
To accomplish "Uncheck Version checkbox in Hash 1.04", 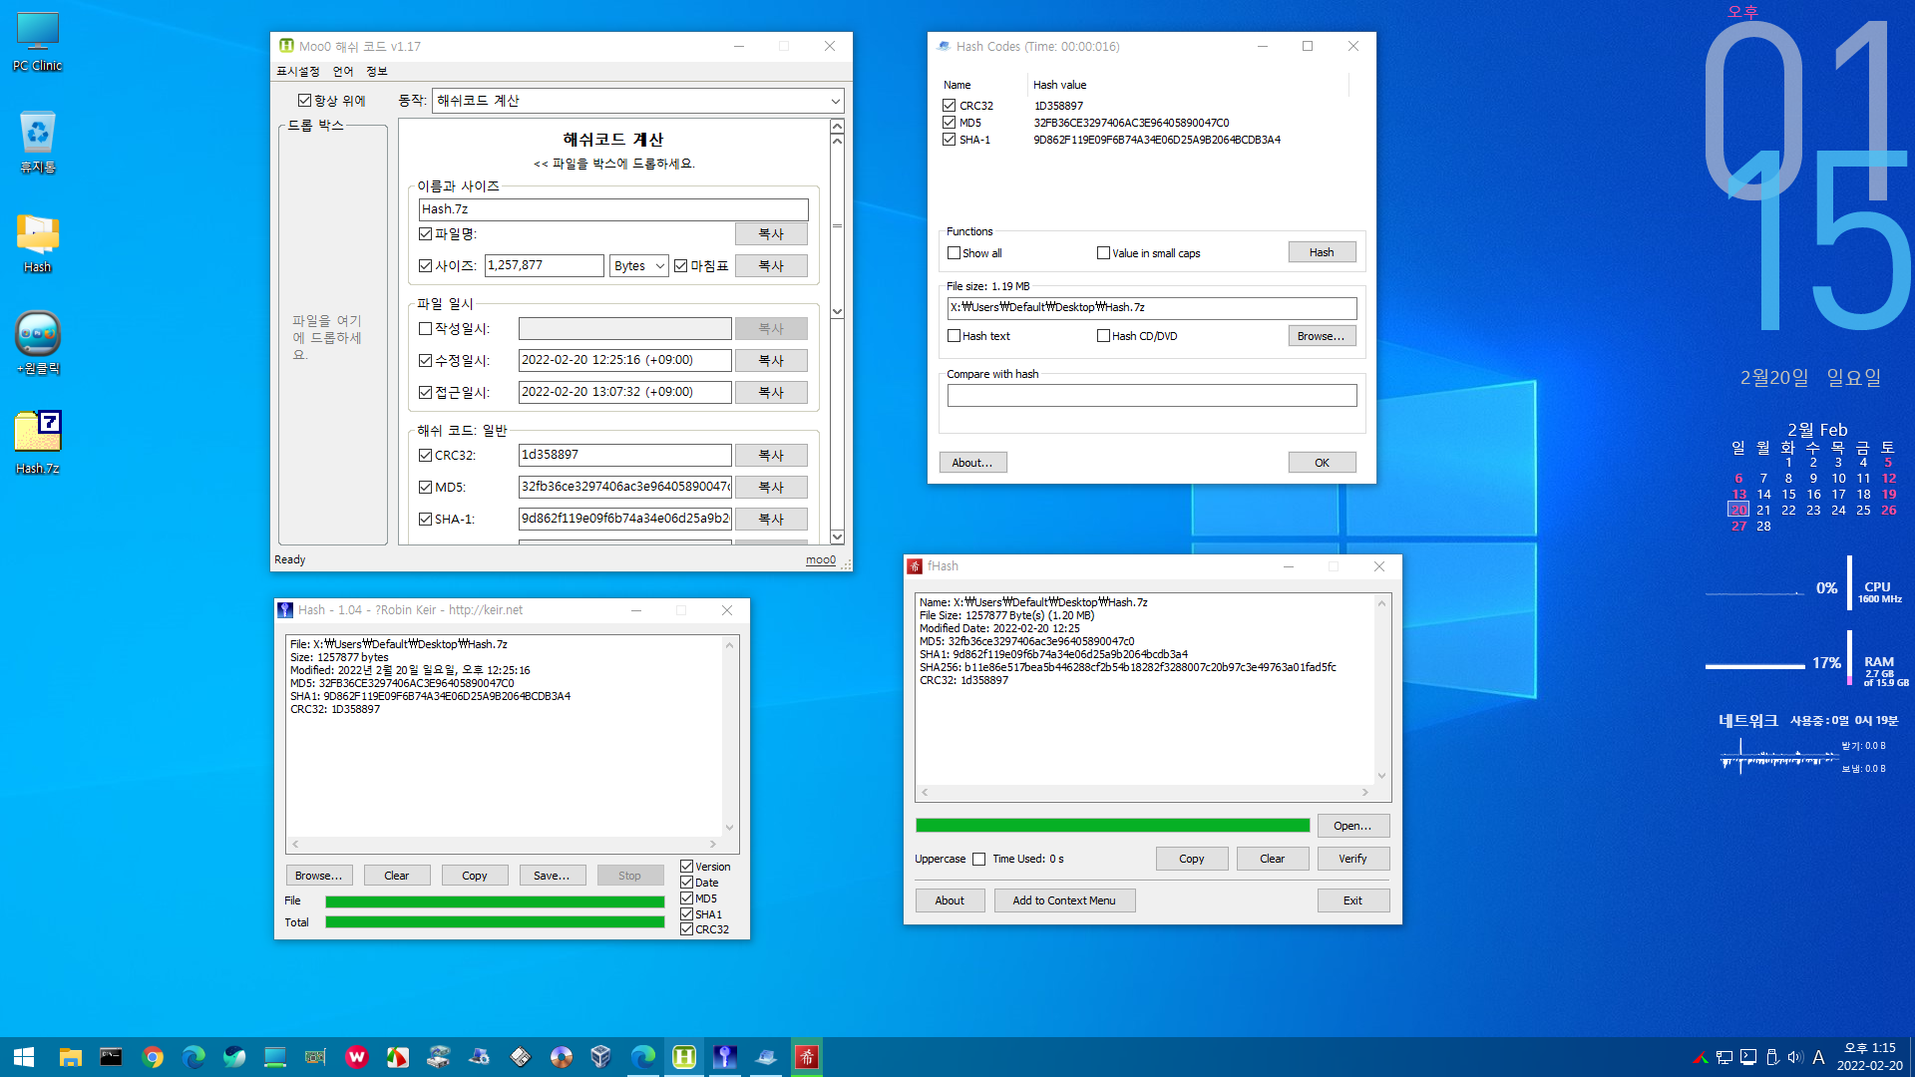I will click(687, 867).
